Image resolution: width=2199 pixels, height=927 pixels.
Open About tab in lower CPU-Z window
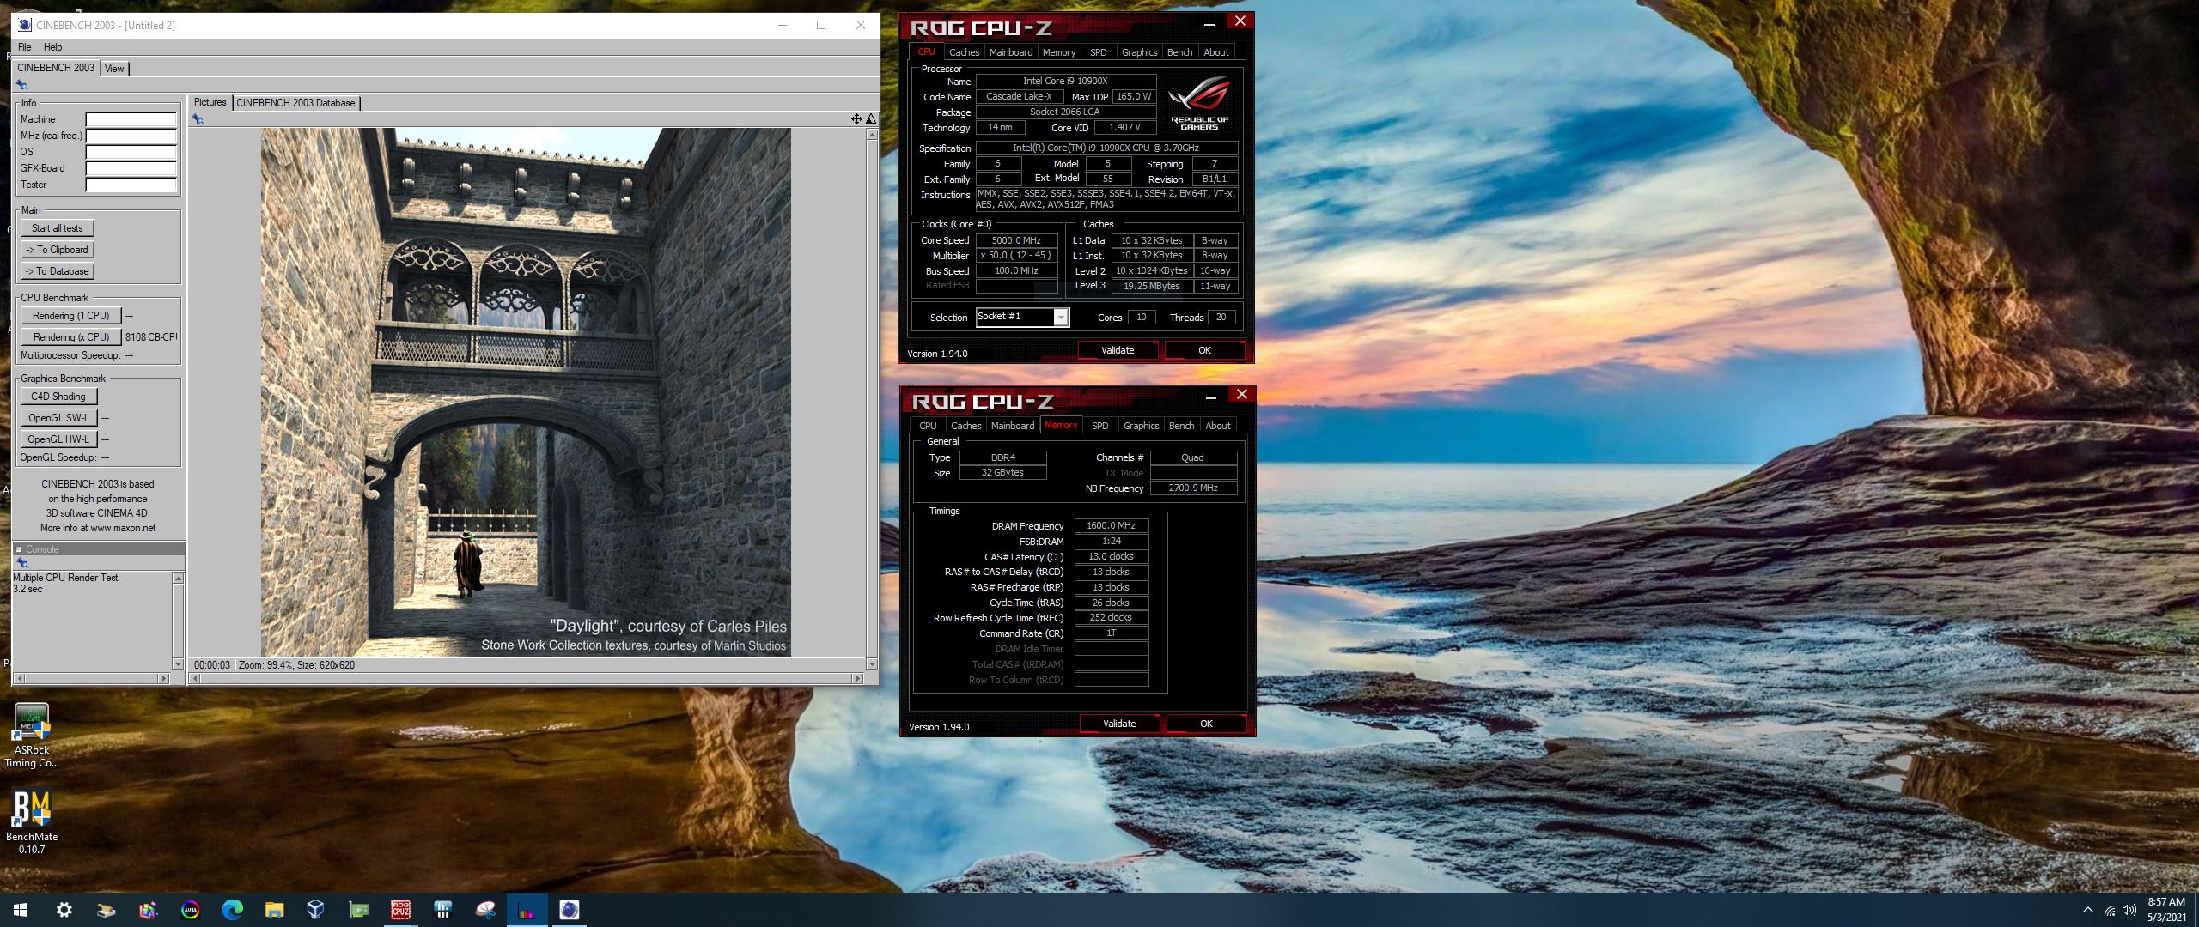click(x=1217, y=426)
